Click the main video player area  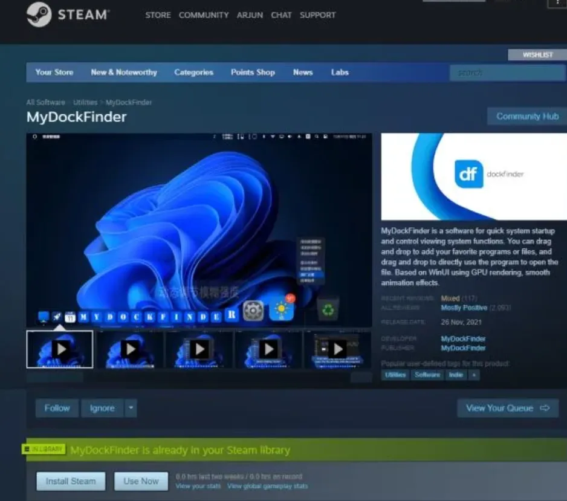199,230
